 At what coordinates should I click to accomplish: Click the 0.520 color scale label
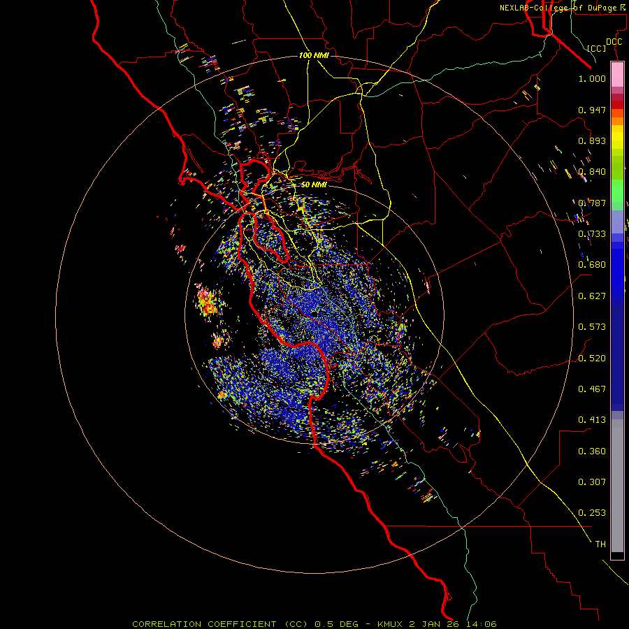pos(592,359)
